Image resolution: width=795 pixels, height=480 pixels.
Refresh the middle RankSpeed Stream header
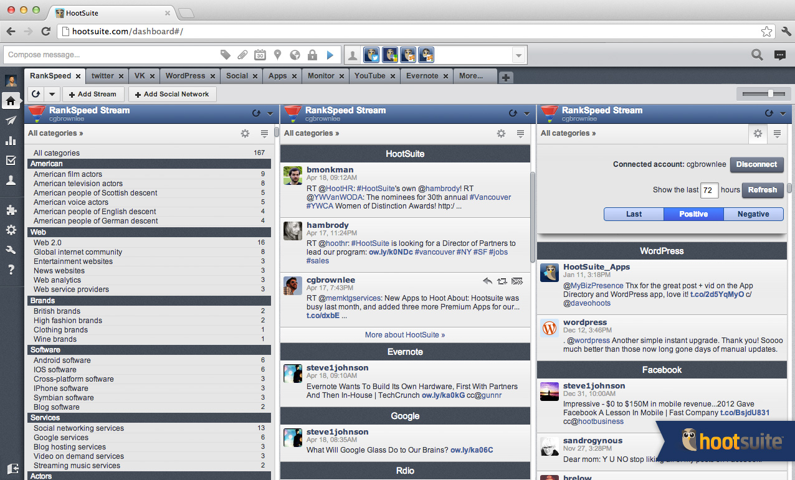coord(512,113)
